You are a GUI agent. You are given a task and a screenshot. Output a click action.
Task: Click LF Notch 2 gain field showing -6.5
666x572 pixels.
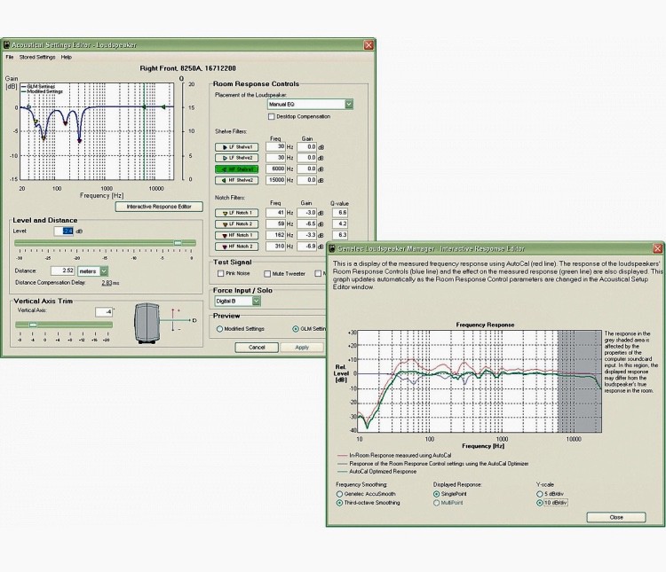[x=306, y=223]
